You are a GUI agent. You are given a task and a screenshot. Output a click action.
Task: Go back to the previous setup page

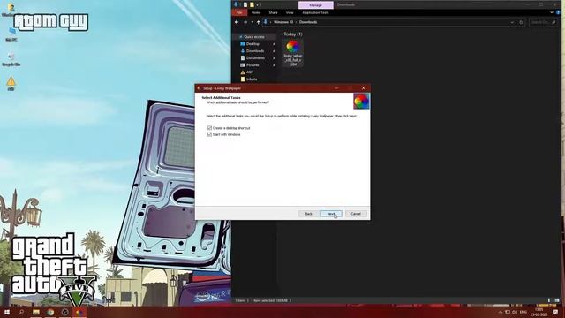click(x=308, y=214)
